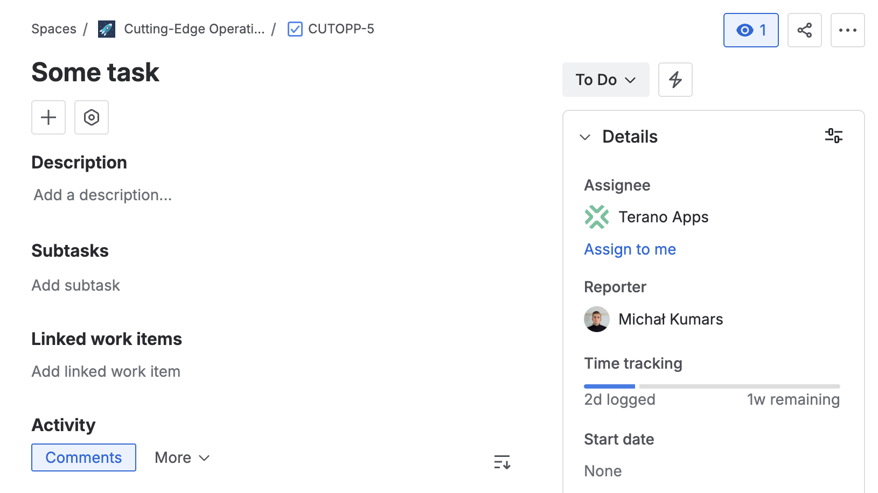
Task: Click the Spaces breadcrumb link
Action: 53,29
